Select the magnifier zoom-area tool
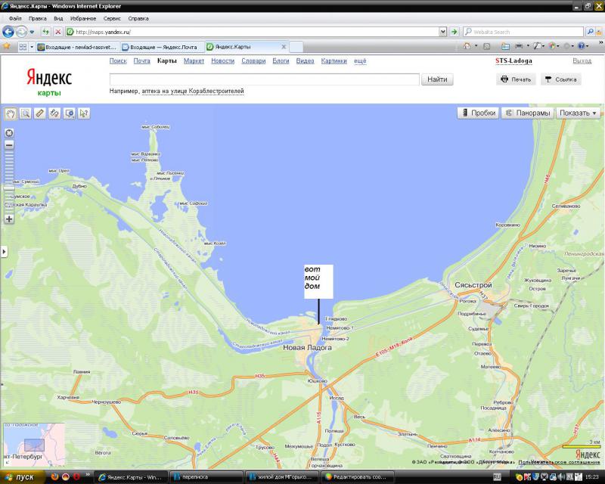This screenshot has width=605, height=484. pyautogui.click(x=25, y=113)
